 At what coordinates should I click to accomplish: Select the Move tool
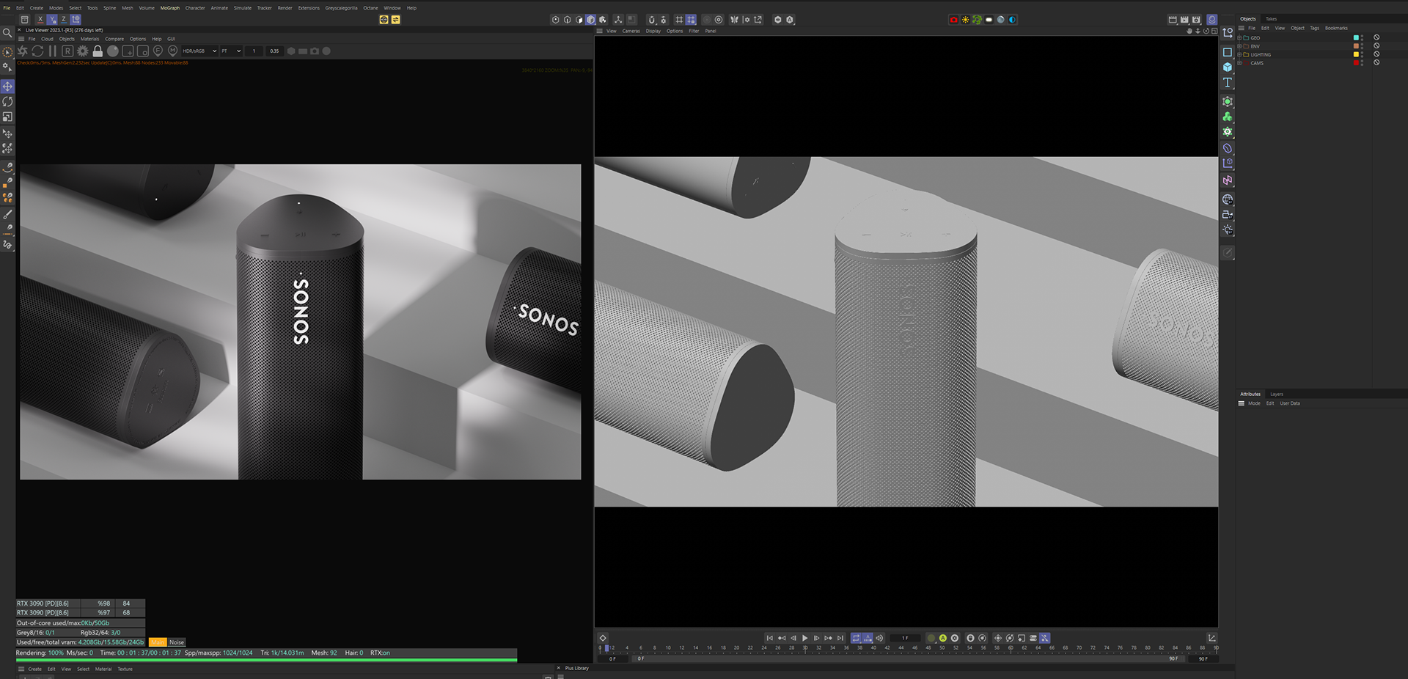coord(7,87)
